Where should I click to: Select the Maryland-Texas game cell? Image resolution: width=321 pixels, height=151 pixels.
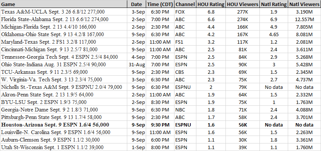[63, 42]
